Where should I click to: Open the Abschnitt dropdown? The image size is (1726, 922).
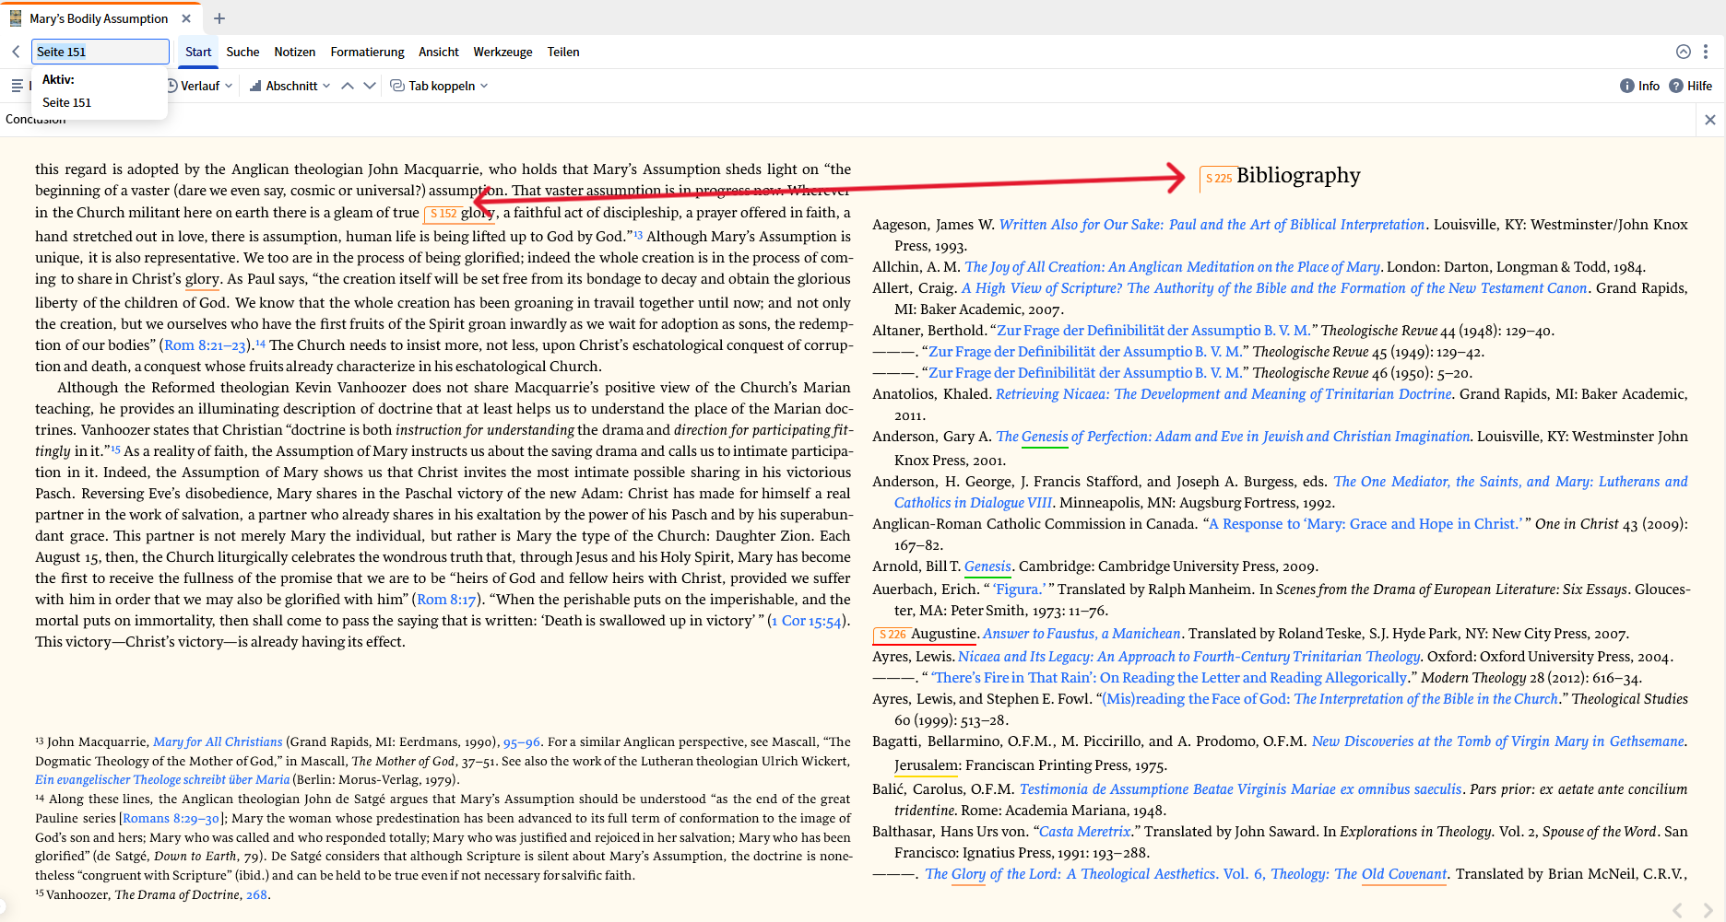pos(295,85)
